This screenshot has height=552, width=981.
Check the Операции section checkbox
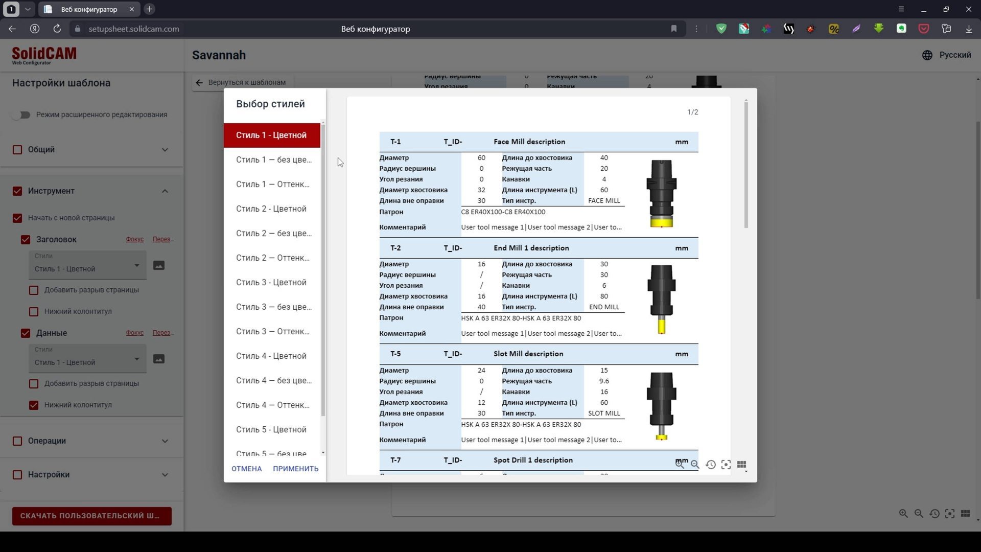tap(17, 441)
